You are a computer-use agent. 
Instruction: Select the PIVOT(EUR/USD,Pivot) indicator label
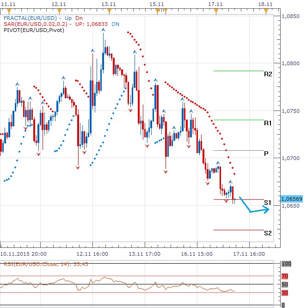click(34, 30)
